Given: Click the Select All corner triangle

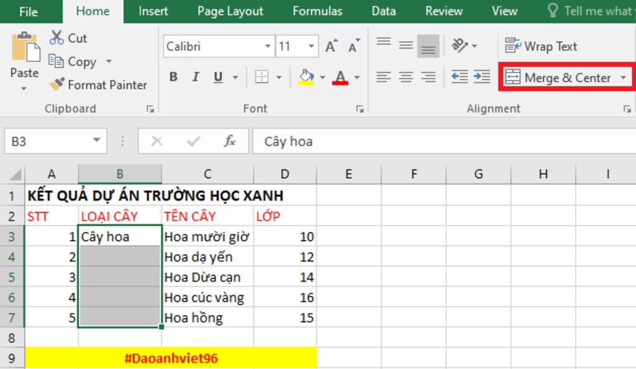Looking at the screenshot, I should click(15, 175).
